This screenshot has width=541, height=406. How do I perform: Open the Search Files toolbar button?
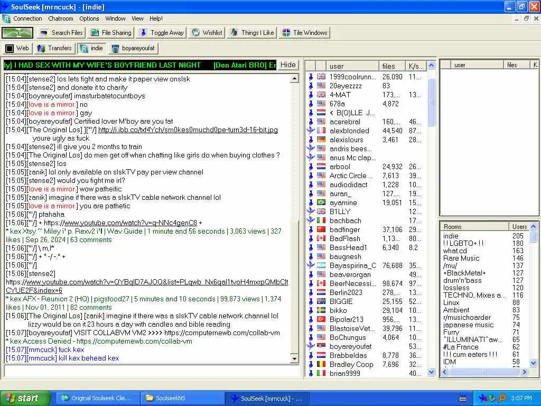(x=61, y=33)
